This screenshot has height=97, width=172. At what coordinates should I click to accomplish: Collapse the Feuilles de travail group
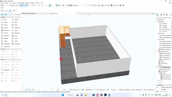pos(158,51)
